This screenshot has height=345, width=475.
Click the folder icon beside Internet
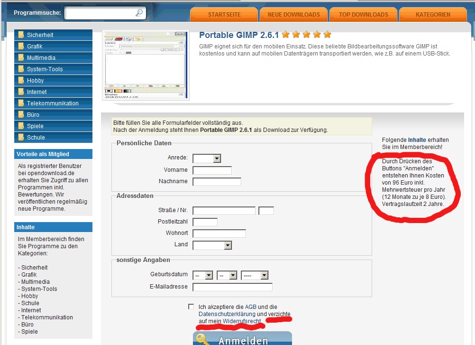coord(21,92)
